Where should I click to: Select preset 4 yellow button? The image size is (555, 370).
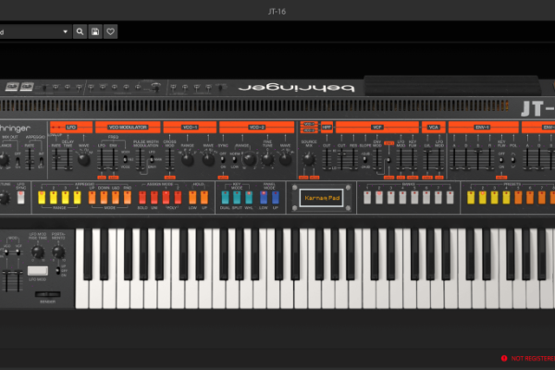point(506,198)
